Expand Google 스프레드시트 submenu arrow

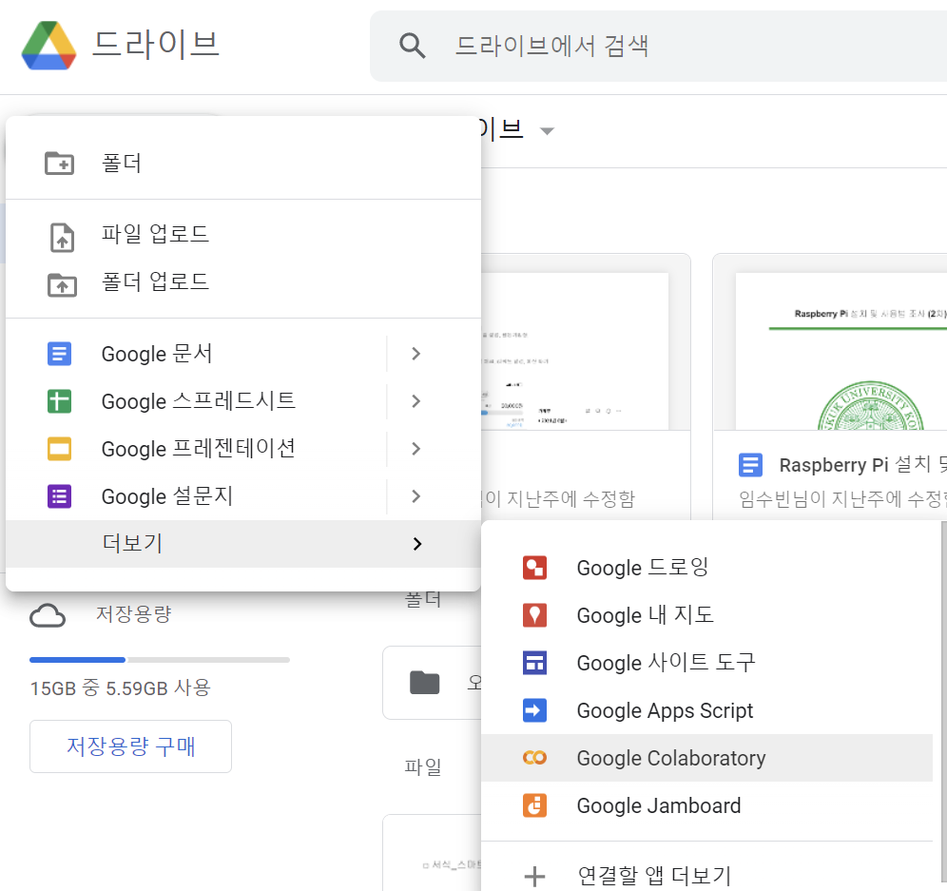[416, 401]
